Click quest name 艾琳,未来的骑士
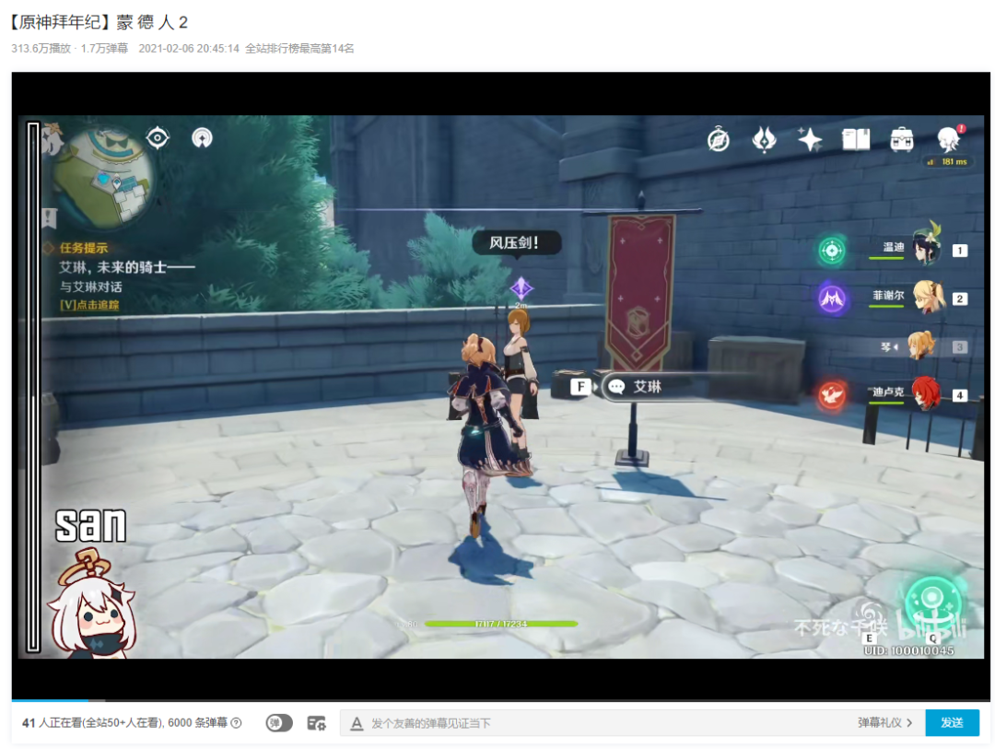 click(127, 268)
